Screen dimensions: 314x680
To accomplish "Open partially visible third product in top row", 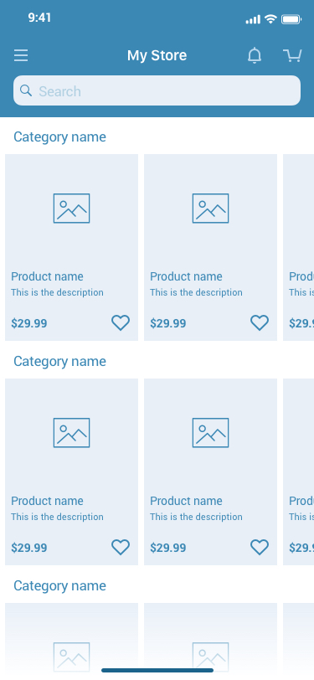I will pos(298,247).
